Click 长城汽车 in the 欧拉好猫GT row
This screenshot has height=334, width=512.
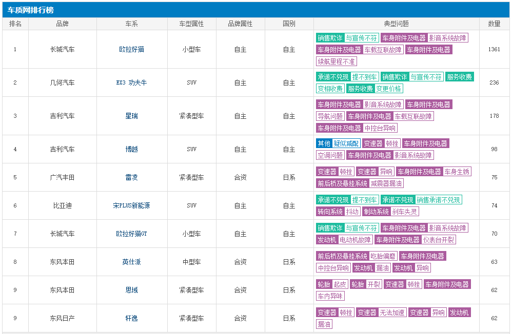63,234
